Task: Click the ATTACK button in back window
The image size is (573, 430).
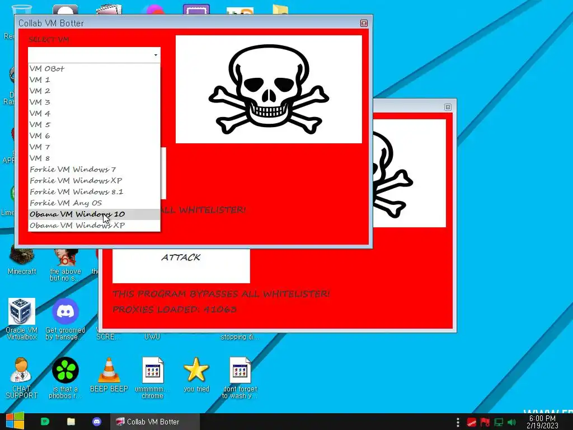Action: pos(181,266)
